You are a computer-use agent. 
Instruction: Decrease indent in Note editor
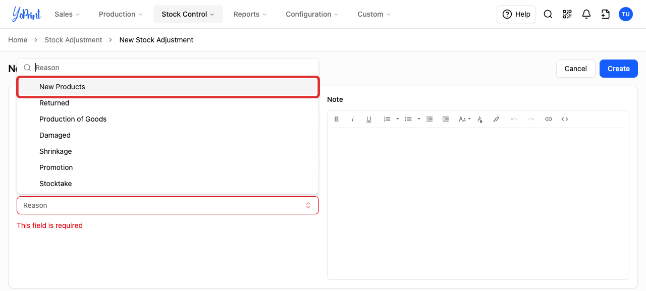[429, 119]
